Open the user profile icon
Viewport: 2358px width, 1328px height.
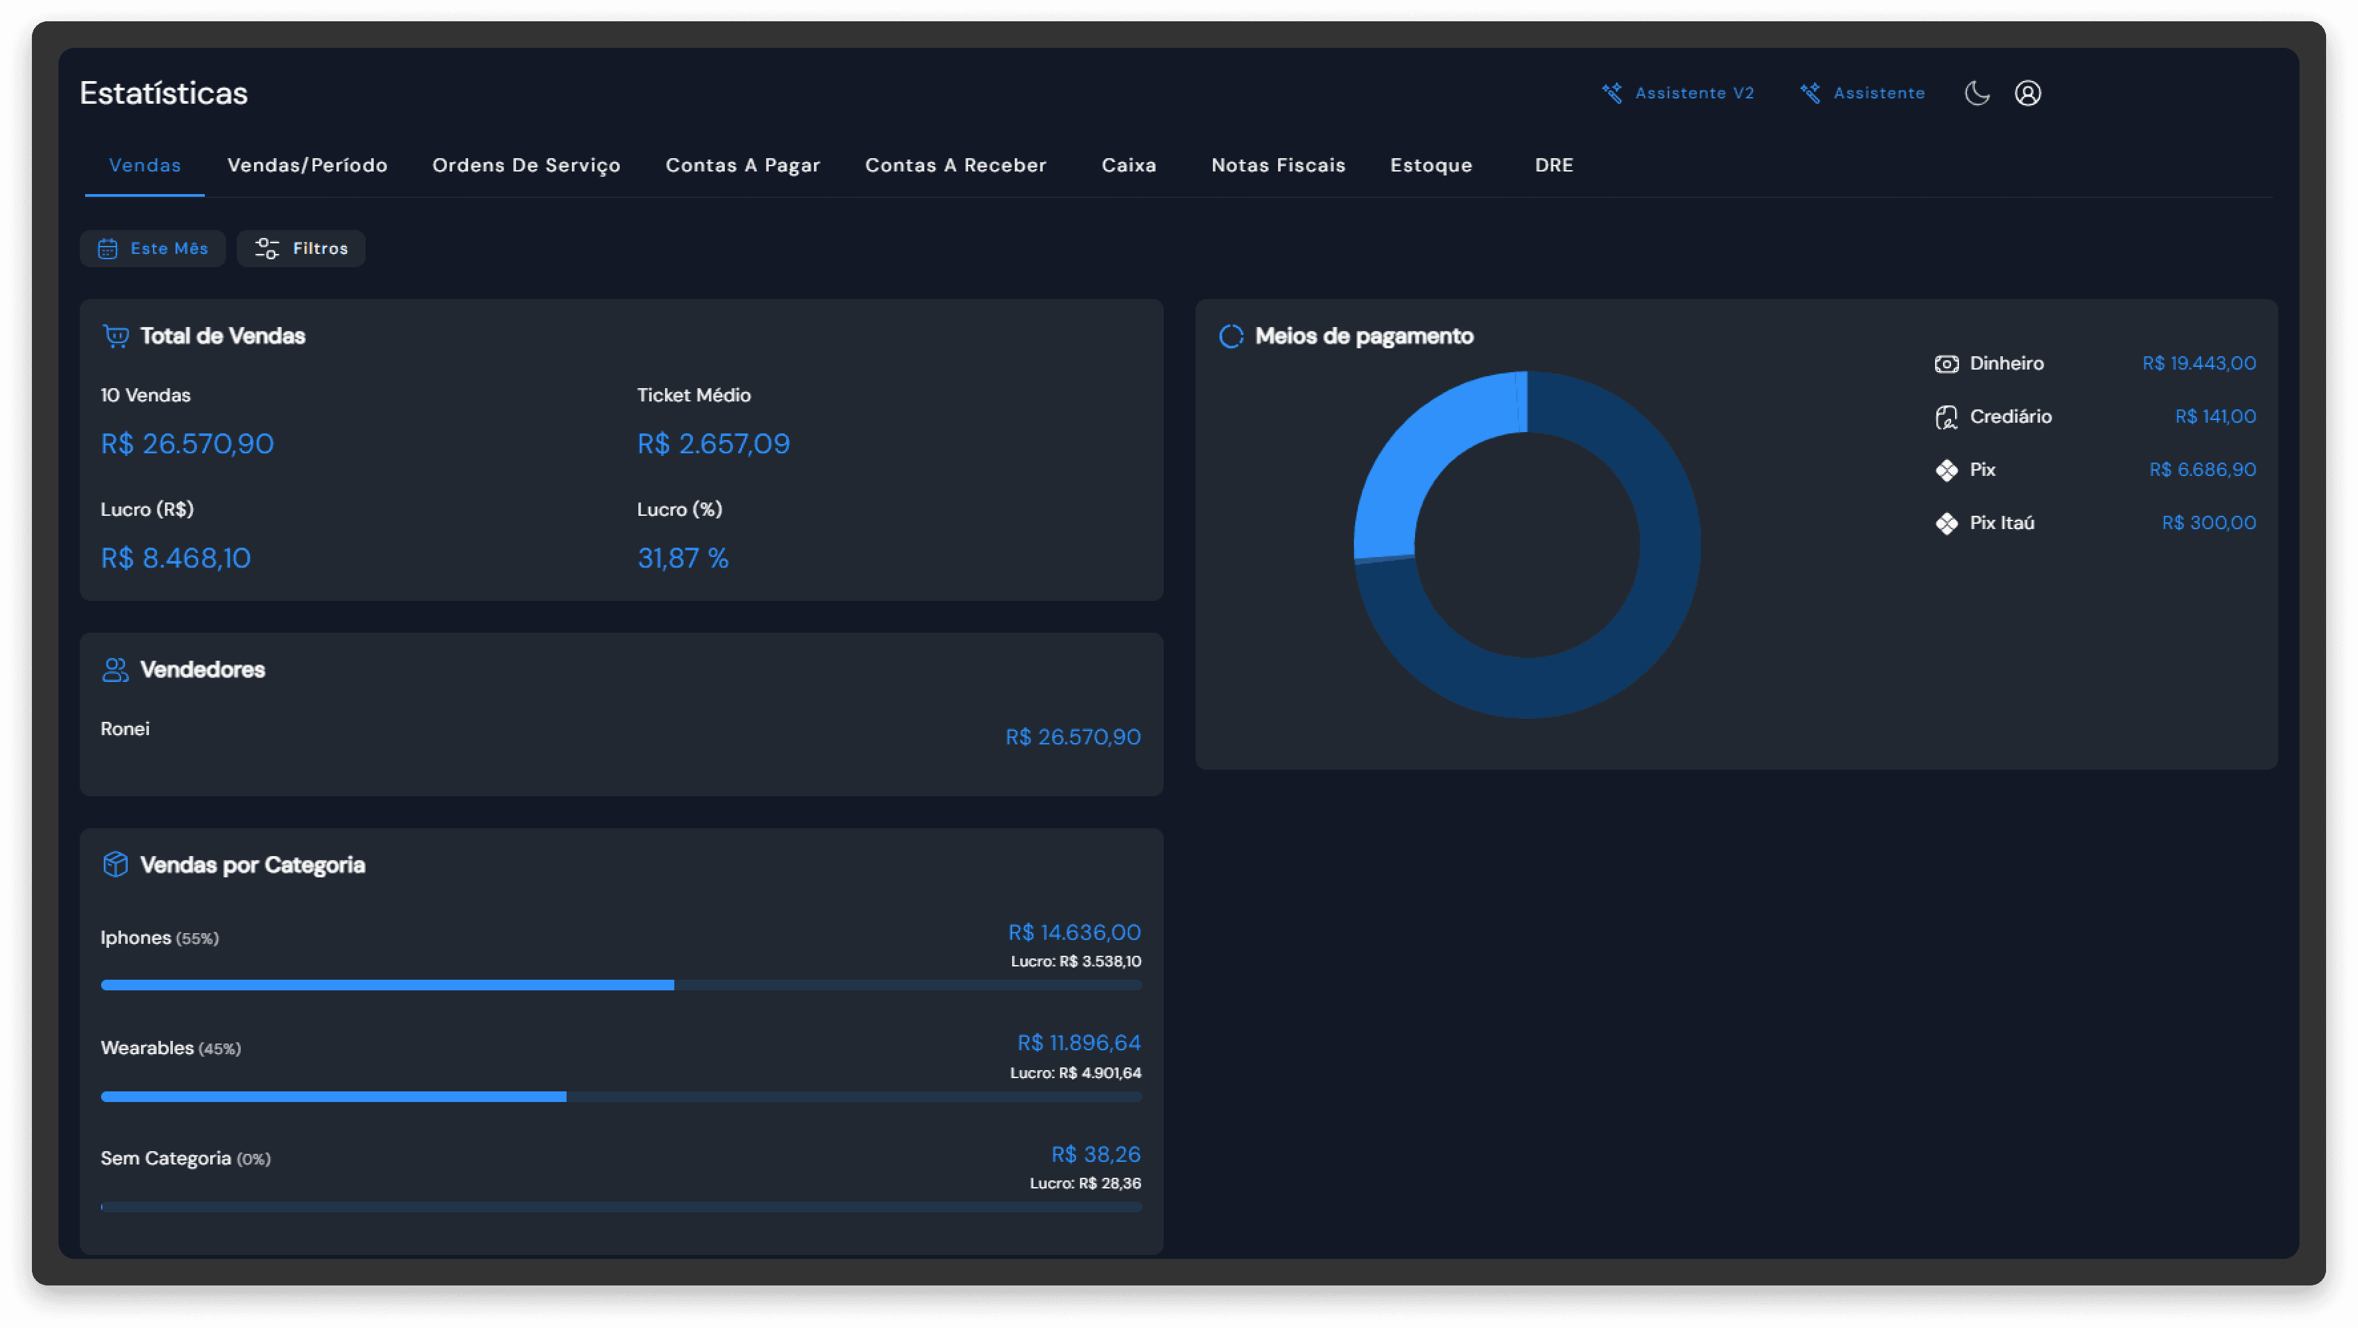pos(2027,93)
